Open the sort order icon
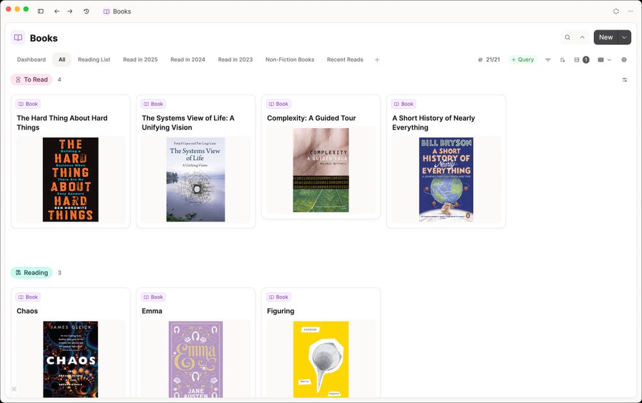 [562, 60]
